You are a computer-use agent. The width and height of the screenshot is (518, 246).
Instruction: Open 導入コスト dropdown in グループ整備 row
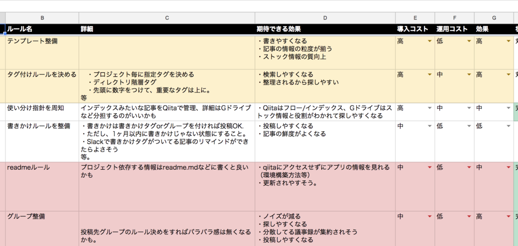[429, 217]
